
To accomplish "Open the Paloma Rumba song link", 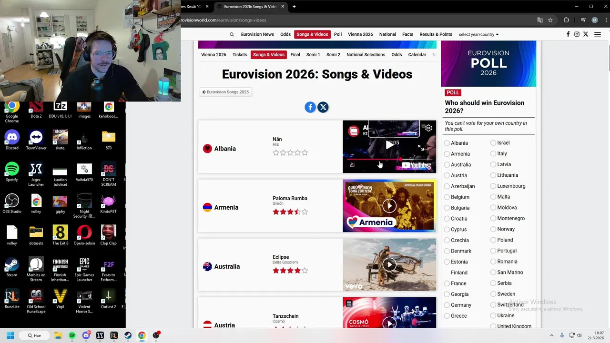I will (290, 198).
